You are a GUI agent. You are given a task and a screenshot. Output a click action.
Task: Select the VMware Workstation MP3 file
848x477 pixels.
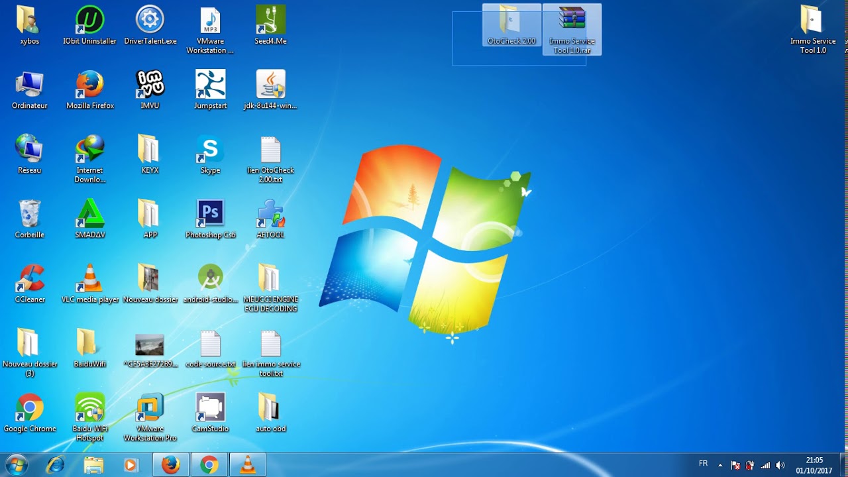(210, 20)
